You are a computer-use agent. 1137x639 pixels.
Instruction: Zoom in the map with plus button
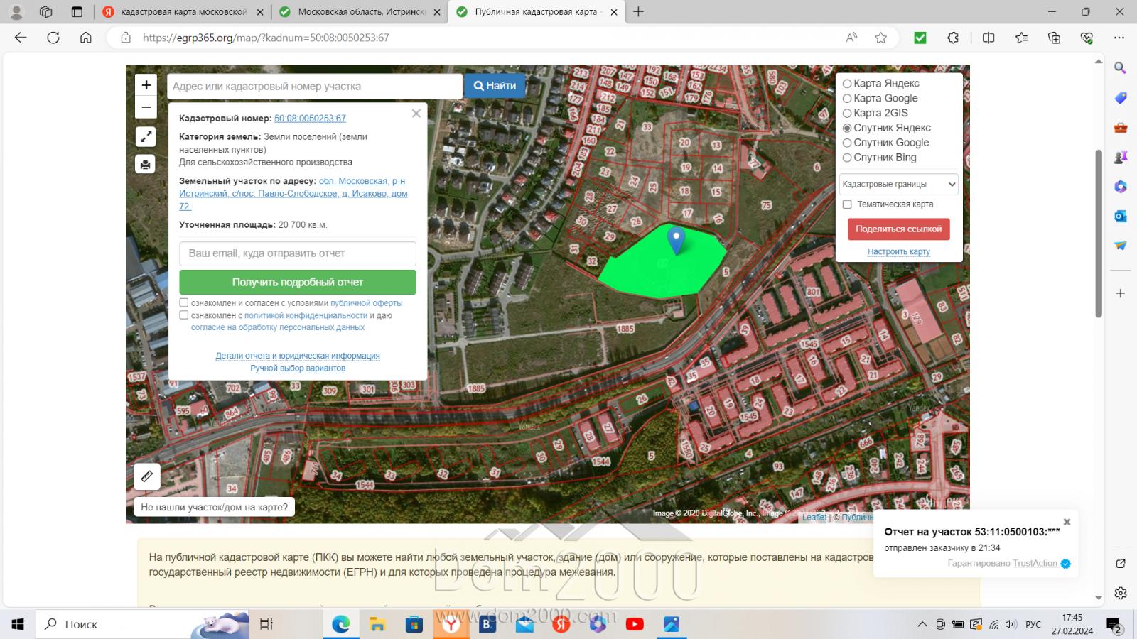(x=146, y=85)
